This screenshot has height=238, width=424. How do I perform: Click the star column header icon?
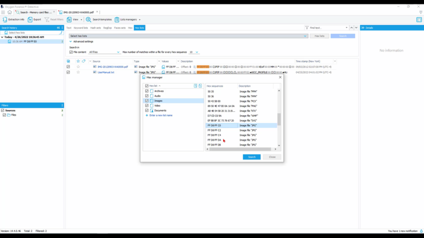tap(78, 61)
